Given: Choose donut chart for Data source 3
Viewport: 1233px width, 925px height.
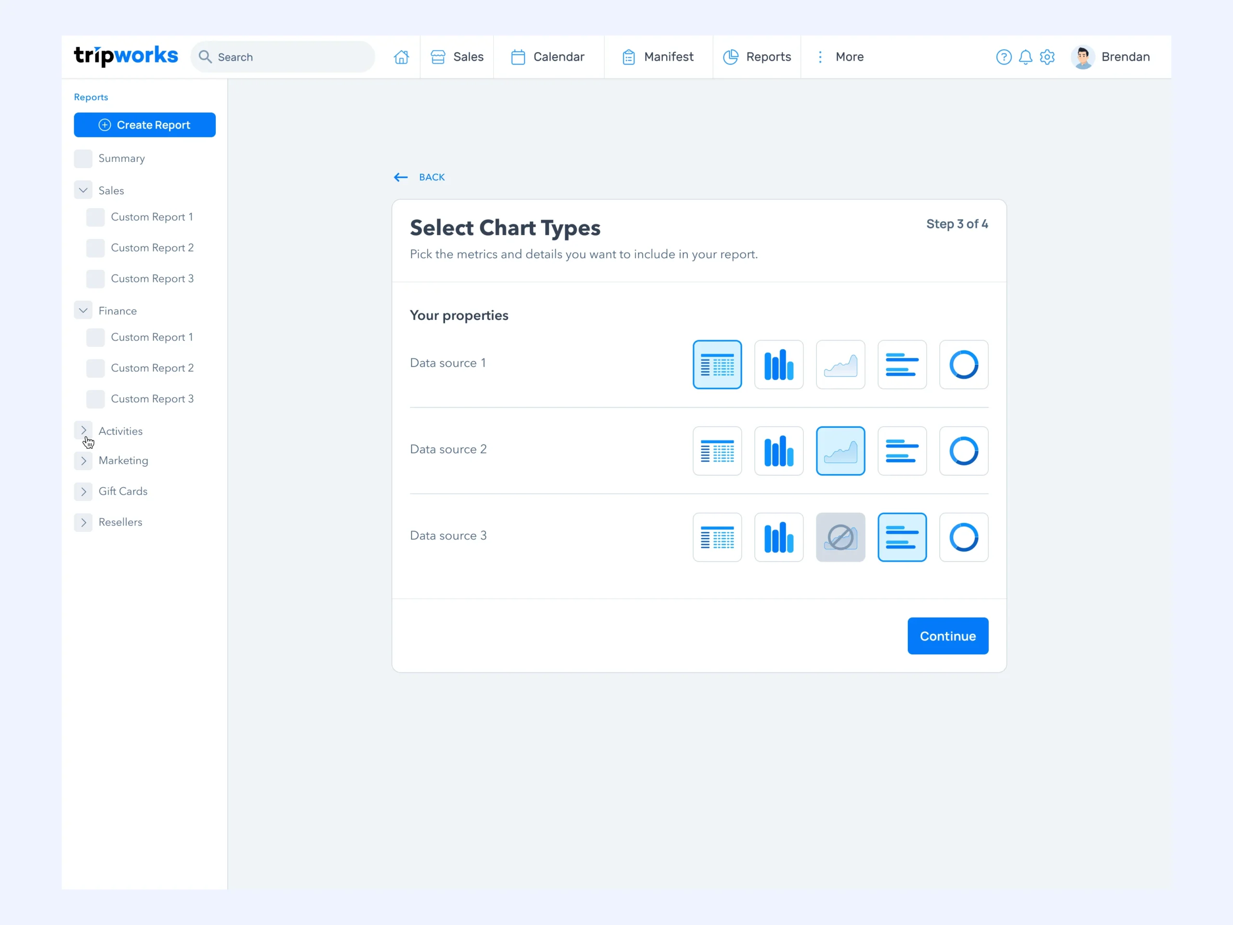Looking at the screenshot, I should (964, 538).
